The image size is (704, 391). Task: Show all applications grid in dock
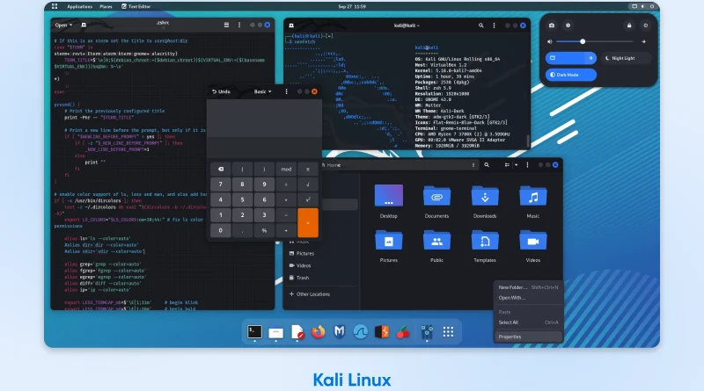click(448, 332)
